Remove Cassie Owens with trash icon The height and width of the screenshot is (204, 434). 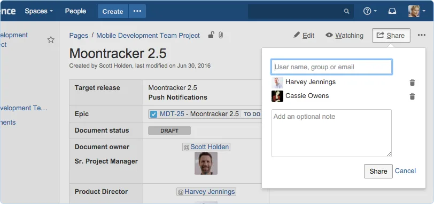(x=412, y=96)
